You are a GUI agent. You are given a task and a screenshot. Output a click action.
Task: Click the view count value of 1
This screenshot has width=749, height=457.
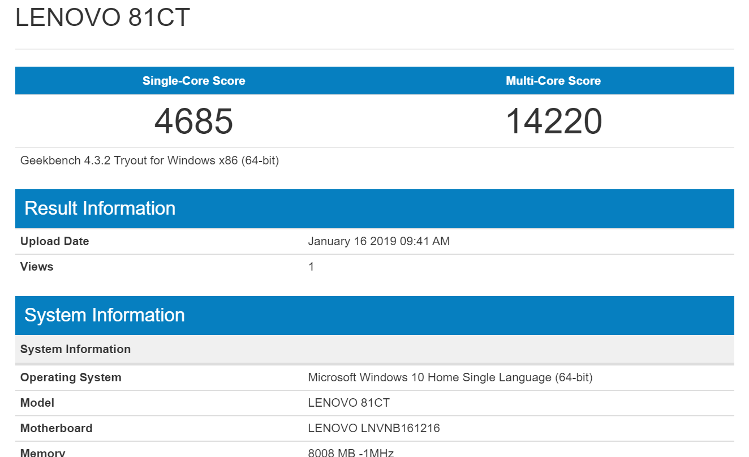coord(311,267)
